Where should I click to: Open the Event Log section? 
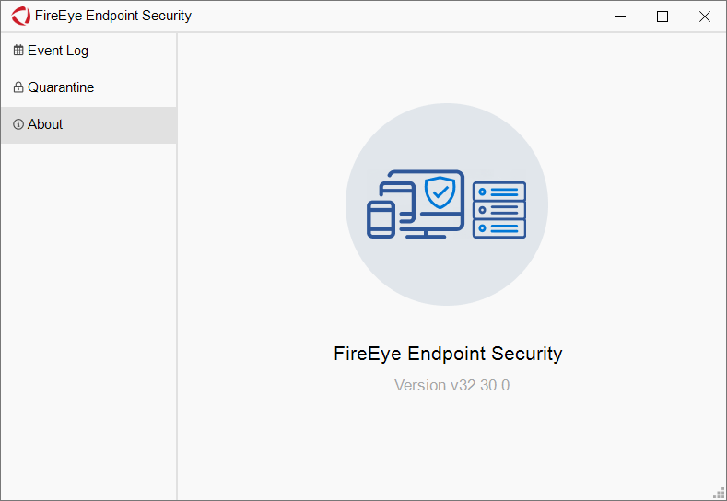(x=57, y=51)
